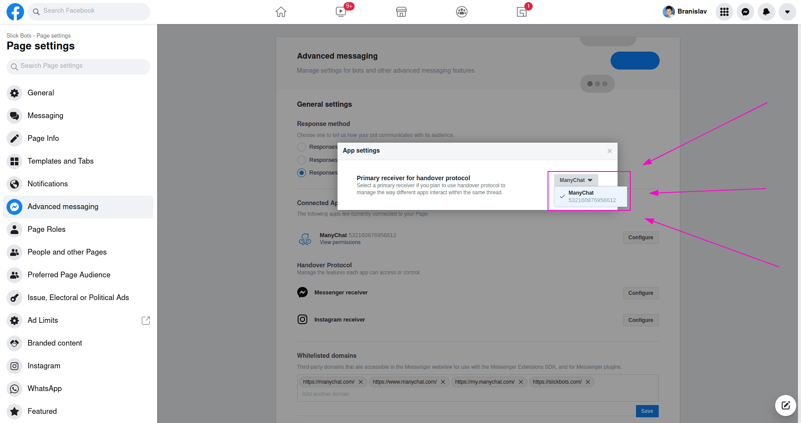Open Preferred Page Audience
This screenshot has width=801, height=423.
click(78, 275)
